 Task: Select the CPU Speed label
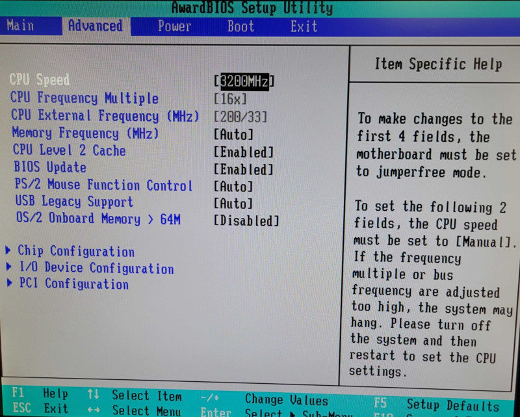click(x=40, y=79)
